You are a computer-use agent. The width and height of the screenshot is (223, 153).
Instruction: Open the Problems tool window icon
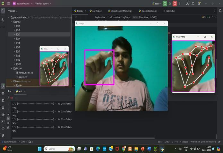3,128
